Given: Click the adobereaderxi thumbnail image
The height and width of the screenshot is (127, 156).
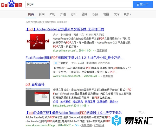Looking at the screenshot, I should click(38, 41).
